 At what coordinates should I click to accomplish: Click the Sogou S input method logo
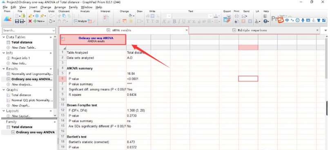coord(280,20)
